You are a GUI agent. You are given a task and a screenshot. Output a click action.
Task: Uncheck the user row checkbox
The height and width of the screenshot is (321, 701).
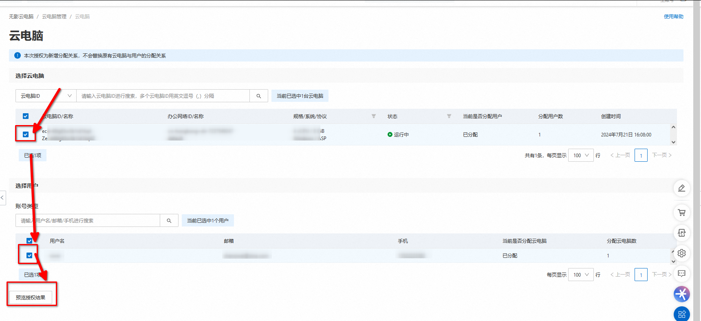point(29,255)
